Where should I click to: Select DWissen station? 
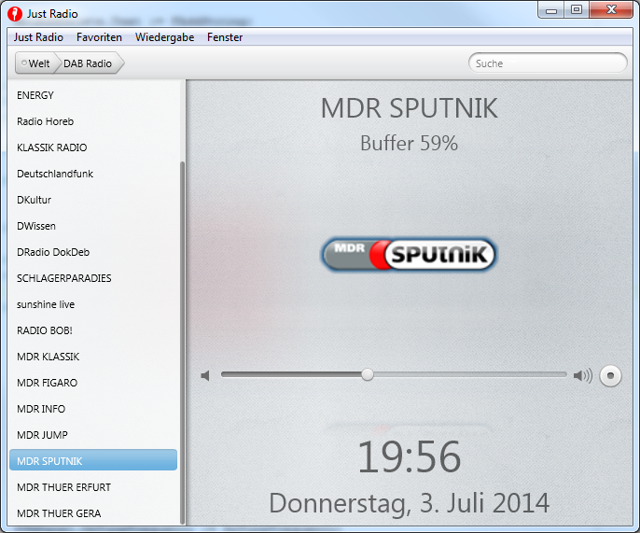pyautogui.click(x=93, y=226)
